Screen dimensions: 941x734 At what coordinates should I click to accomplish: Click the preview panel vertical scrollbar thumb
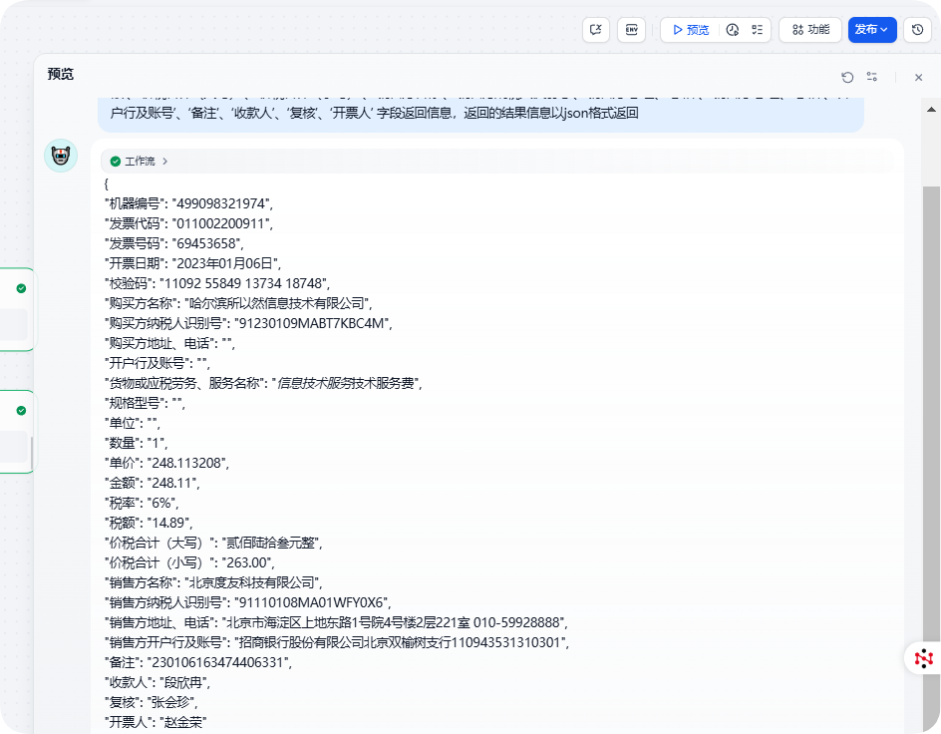(931, 459)
